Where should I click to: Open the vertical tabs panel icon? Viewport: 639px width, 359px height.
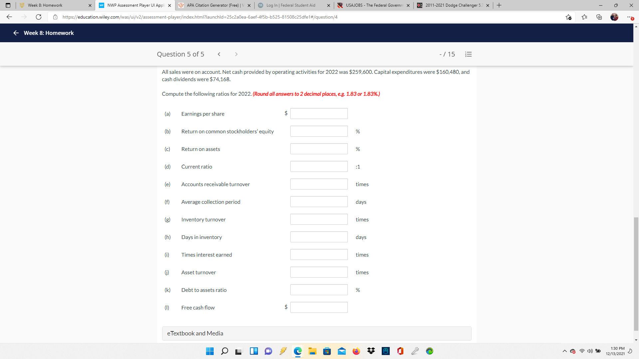coord(8,5)
